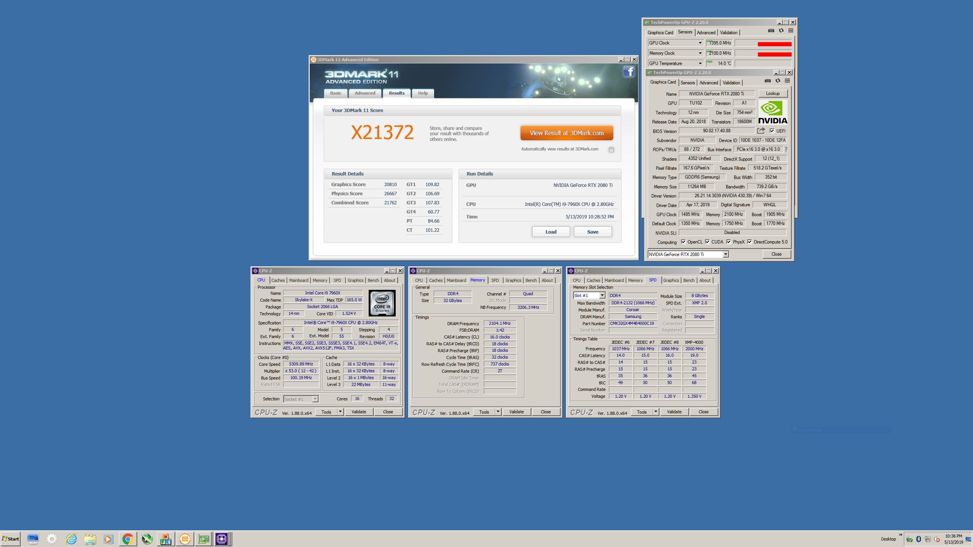This screenshot has width=973, height=547.
Task: Toggle Automatically view results at 3DMark.com checkbox
Action: coord(611,150)
